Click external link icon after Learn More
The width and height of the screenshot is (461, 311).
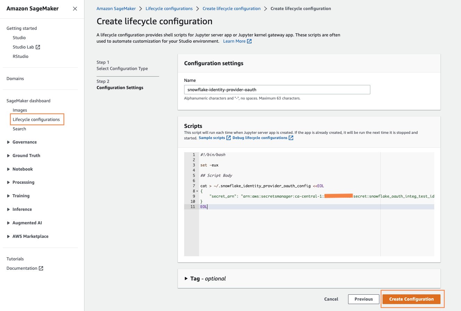pos(249,41)
